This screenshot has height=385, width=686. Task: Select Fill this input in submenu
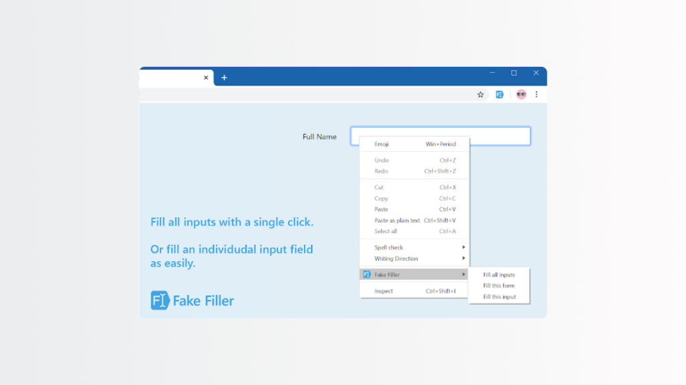click(499, 297)
